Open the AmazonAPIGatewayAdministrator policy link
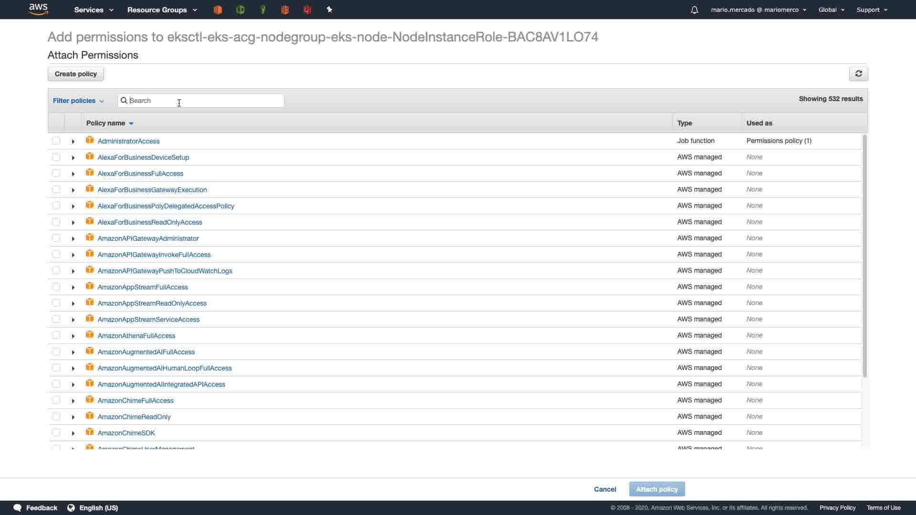The width and height of the screenshot is (916, 515). tap(148, 238)
